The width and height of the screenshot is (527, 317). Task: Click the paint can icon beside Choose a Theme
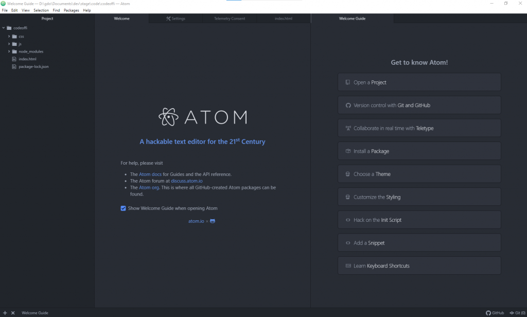(348, 174)
